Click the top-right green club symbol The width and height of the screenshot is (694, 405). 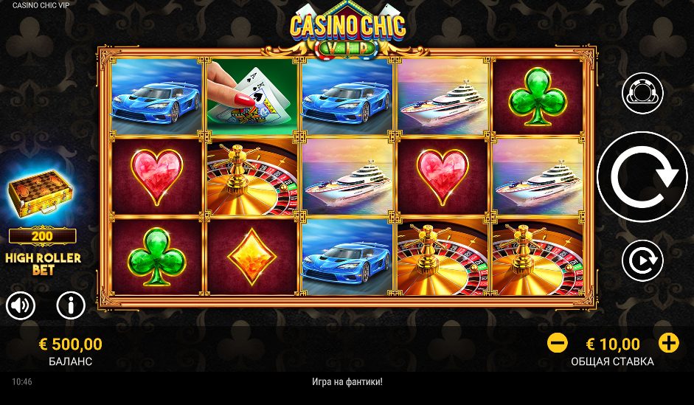(x=538, y=97)
